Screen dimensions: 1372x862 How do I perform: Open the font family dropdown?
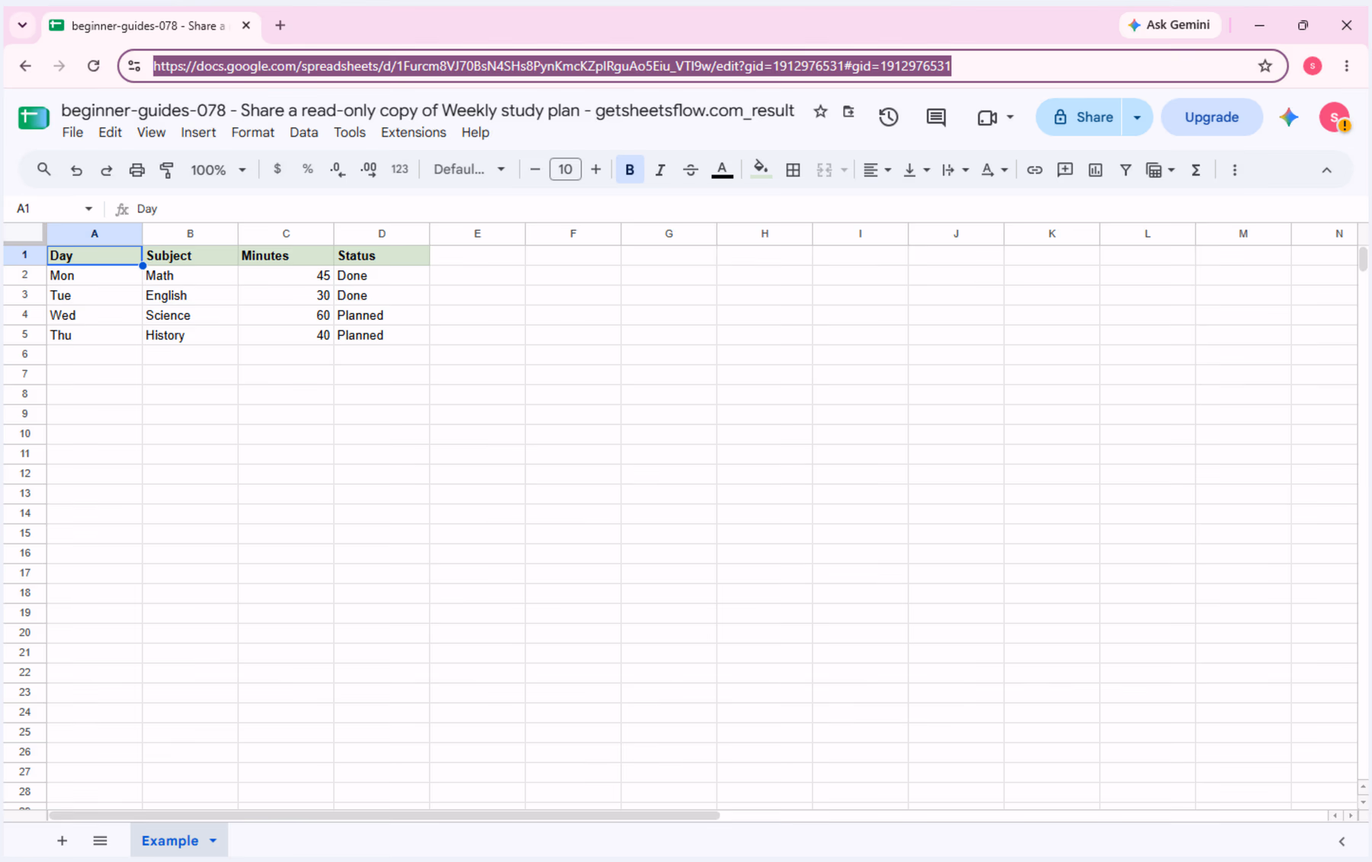point(469,170)
